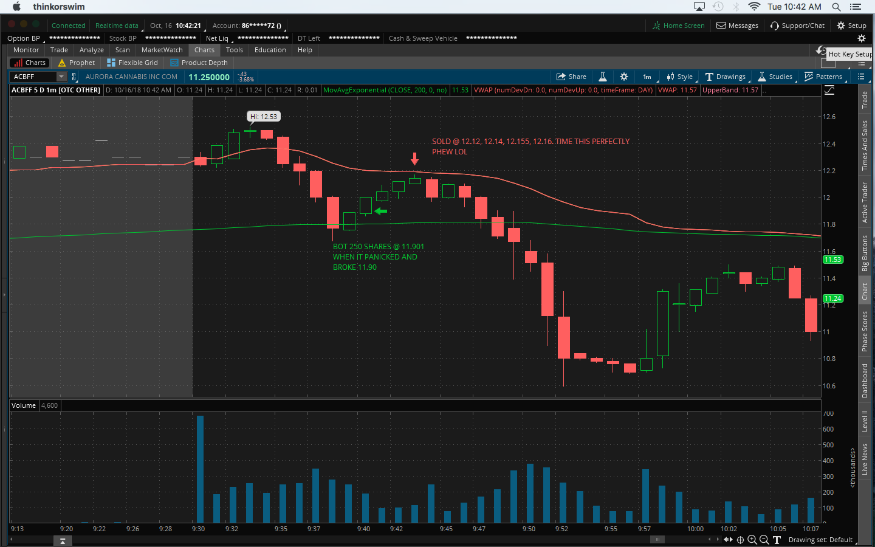Open Support/Chat
Viewport: 875px width, 547px height.
[798, 26]
